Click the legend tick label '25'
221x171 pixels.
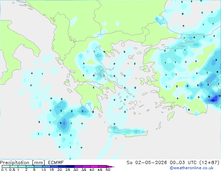coord(68,170)
